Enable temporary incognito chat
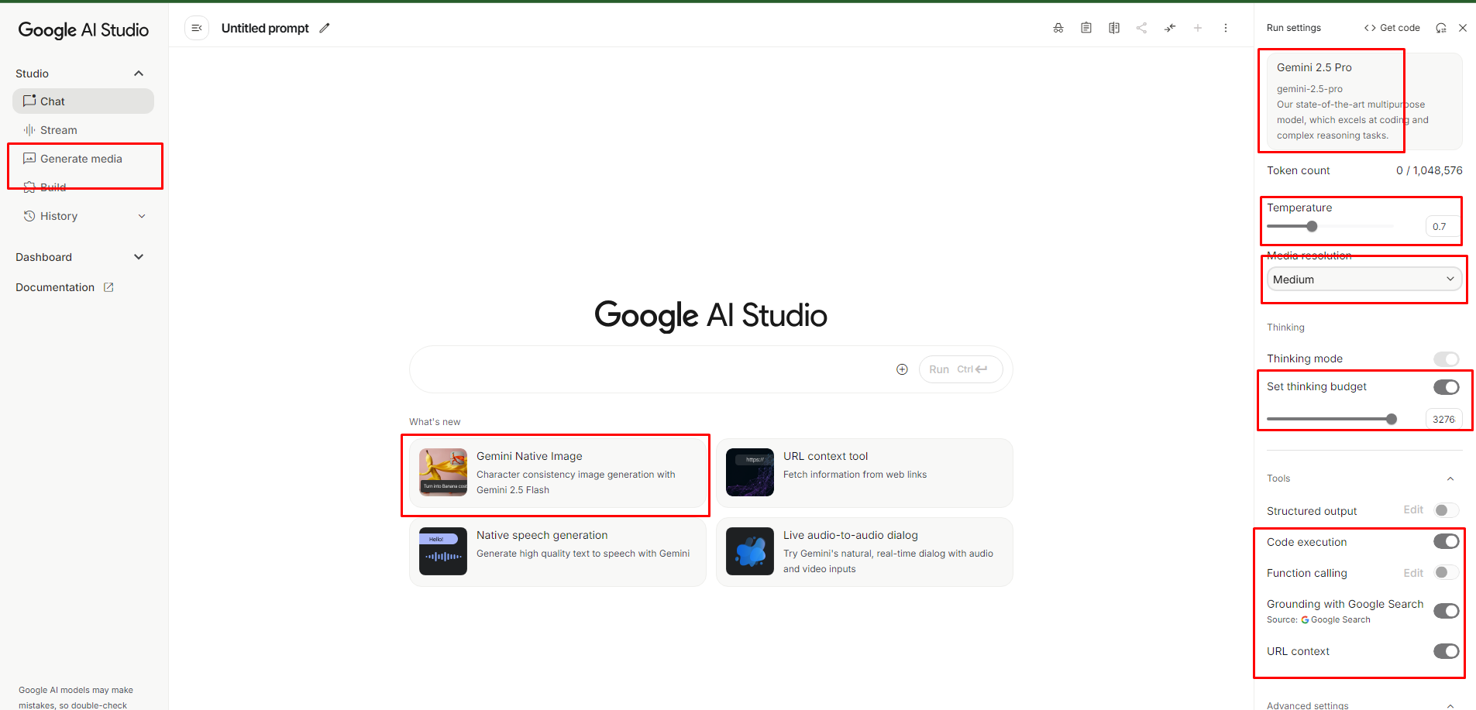Viewport: 1476px width, 710px height. [1058, 28]
